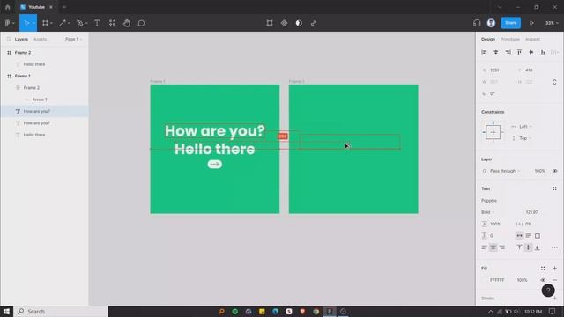Click the white fill color swatch

click(x=485, y=280)
